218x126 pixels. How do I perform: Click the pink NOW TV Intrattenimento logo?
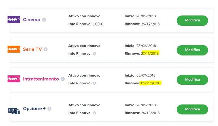coord(14,79)
